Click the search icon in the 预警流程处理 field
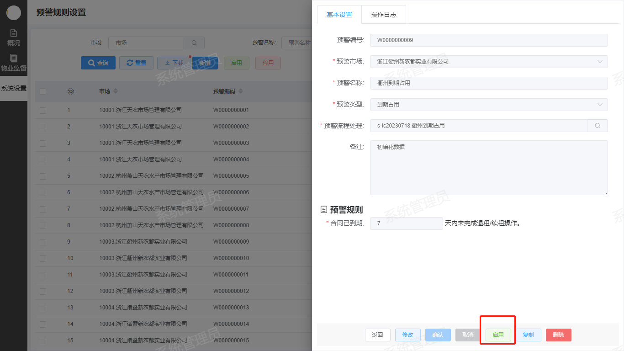The height and width of the screenshot is (351, 624). 598,126
